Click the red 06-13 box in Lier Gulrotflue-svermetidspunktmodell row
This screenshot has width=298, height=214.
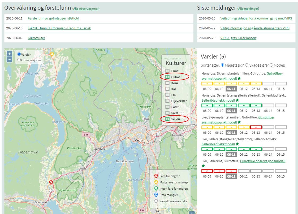(x=256, y=127)
